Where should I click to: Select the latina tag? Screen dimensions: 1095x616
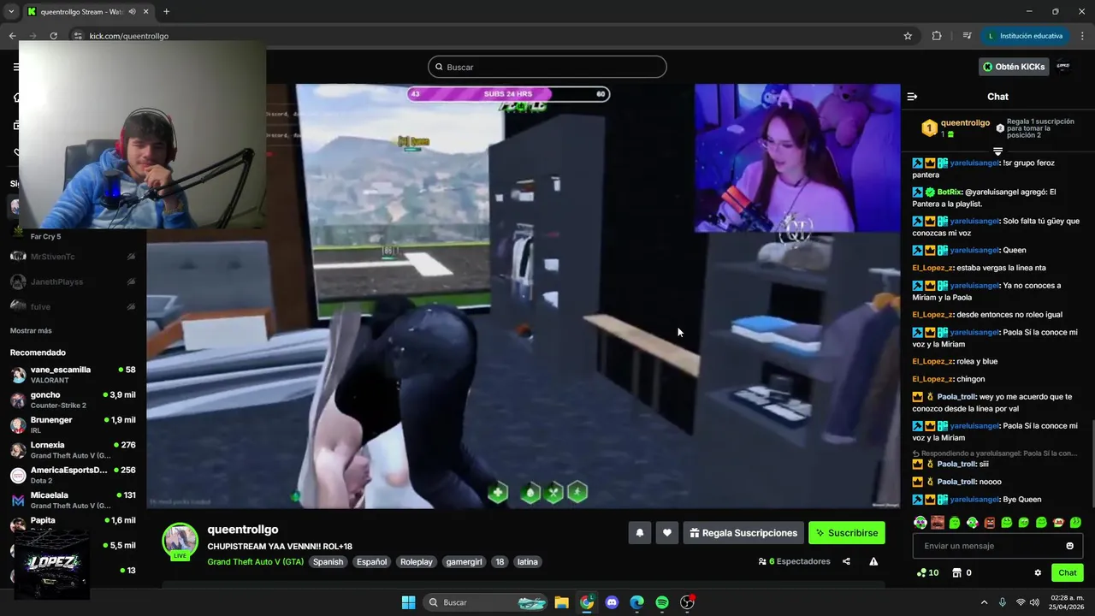coord(528,562)
